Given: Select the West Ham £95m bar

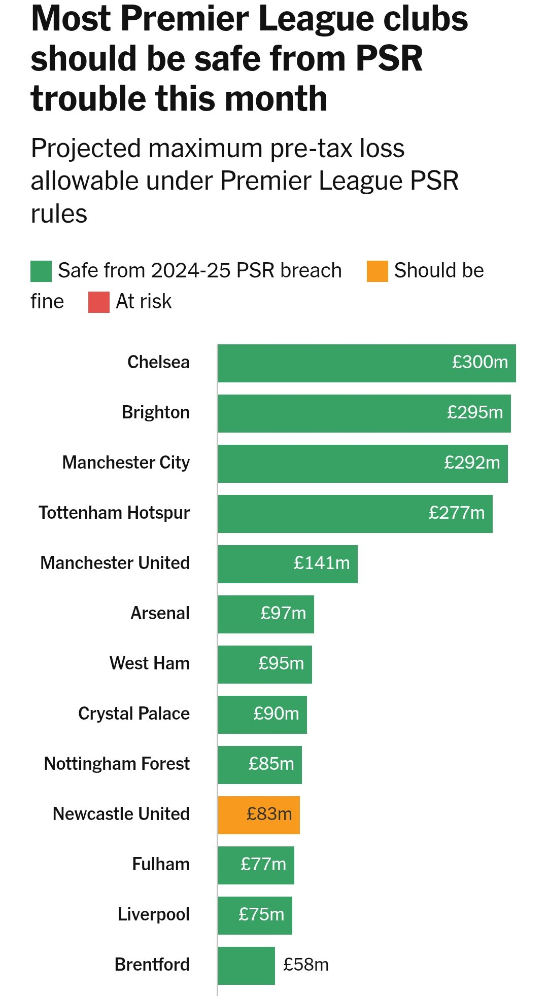Looking at the screenshot, I should point(265,664).
